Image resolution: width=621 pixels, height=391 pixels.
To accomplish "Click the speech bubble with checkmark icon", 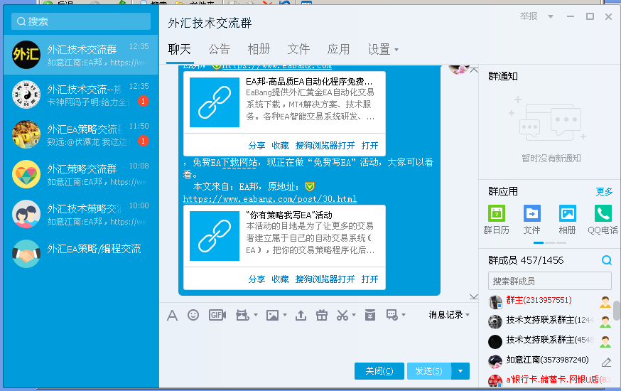I will (392, 315).
